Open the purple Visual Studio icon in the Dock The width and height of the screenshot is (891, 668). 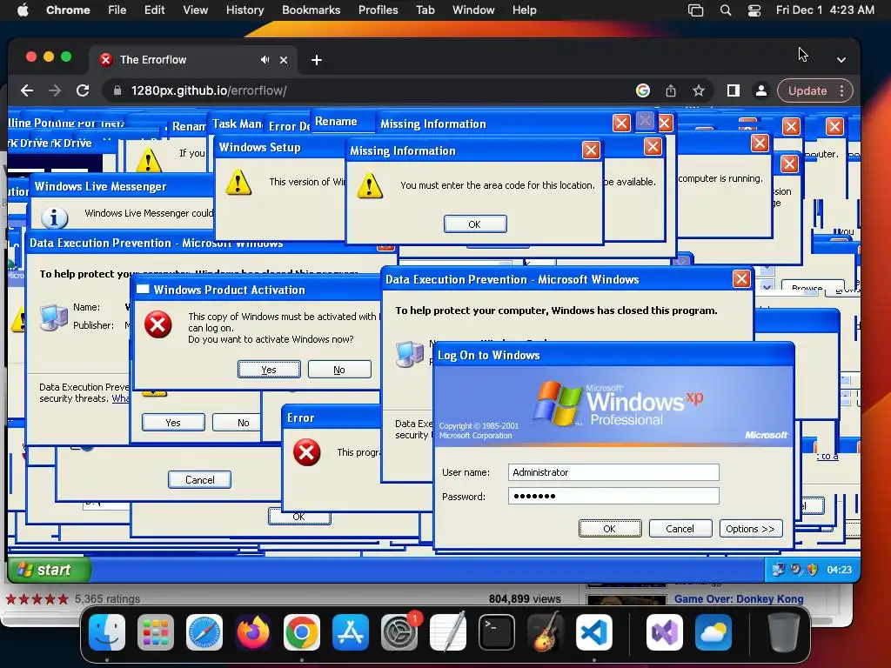(664, 632)
